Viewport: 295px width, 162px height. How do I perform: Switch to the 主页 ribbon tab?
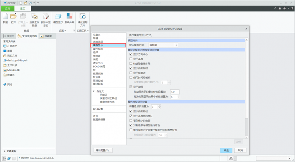point(23,8)
